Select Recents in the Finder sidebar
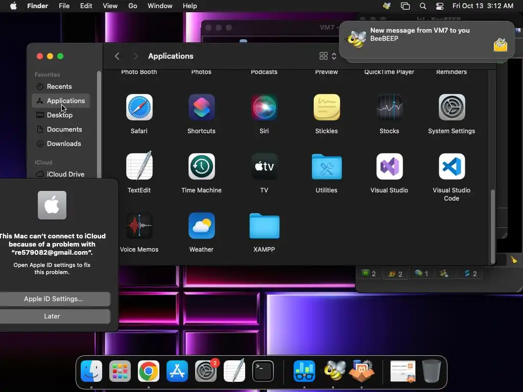This screenshot has height=392, width=523. pyautogui.click(x=60, y=86)
